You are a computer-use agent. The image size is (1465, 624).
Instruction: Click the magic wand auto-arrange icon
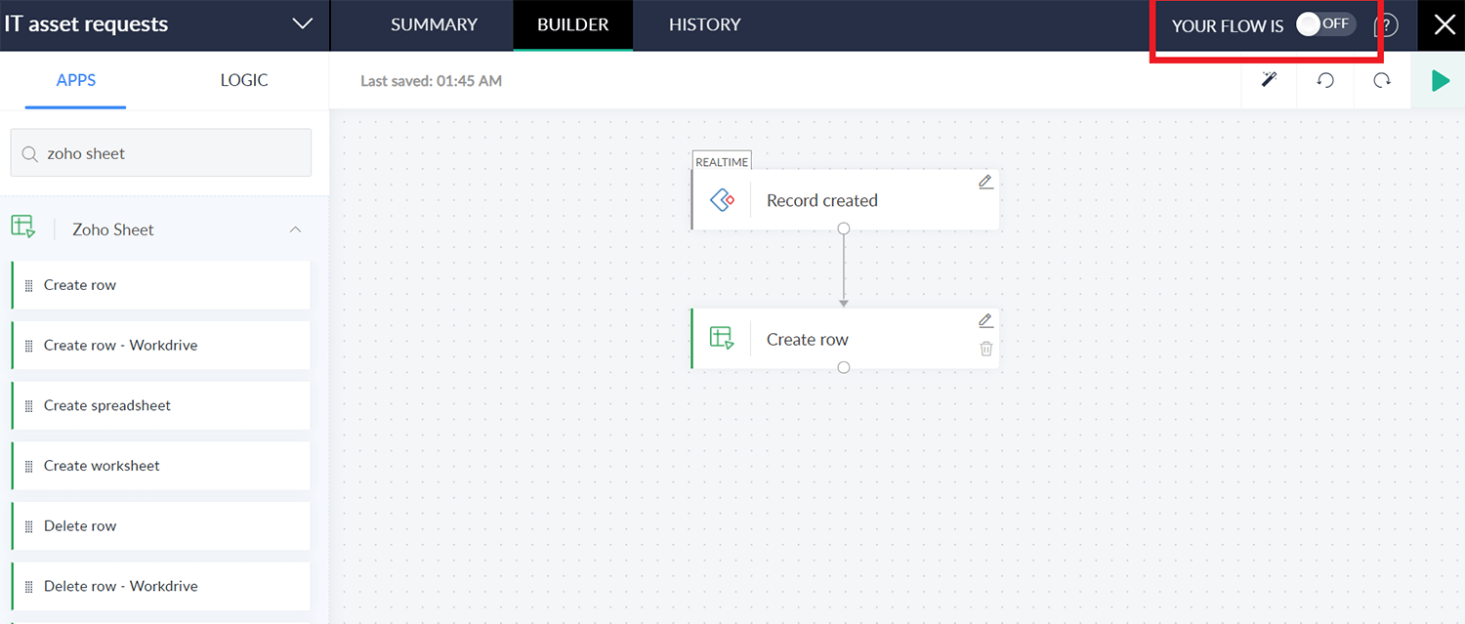click(x=1269, y=80)
